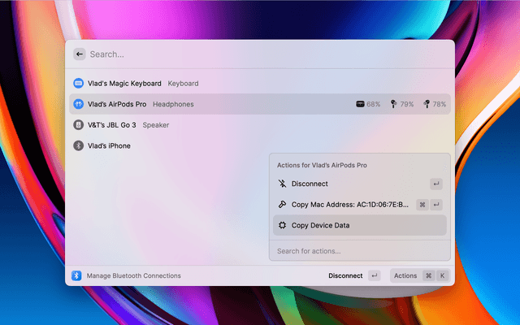Click the Search for actions field
The image size is (520, 325).
pos(357,251)
